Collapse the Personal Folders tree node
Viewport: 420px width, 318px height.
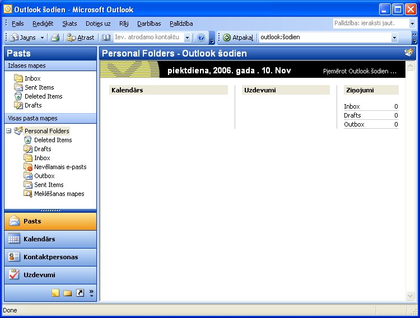(x=9, y=131)
